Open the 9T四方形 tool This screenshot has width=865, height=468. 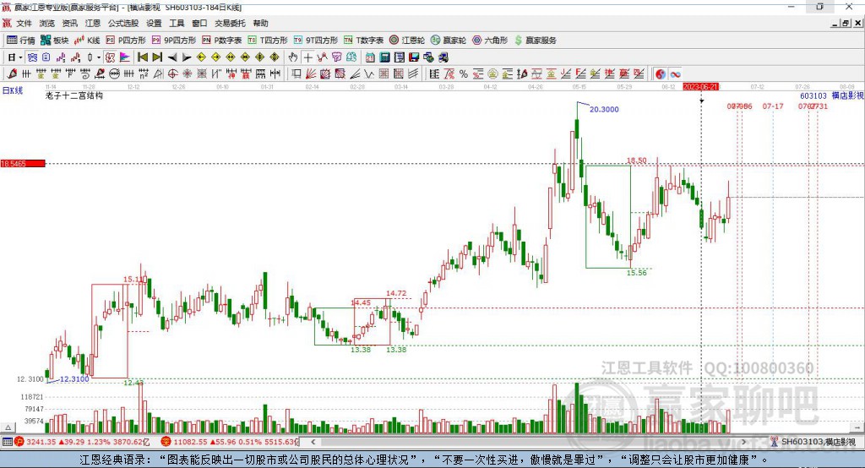pos(316,41)
